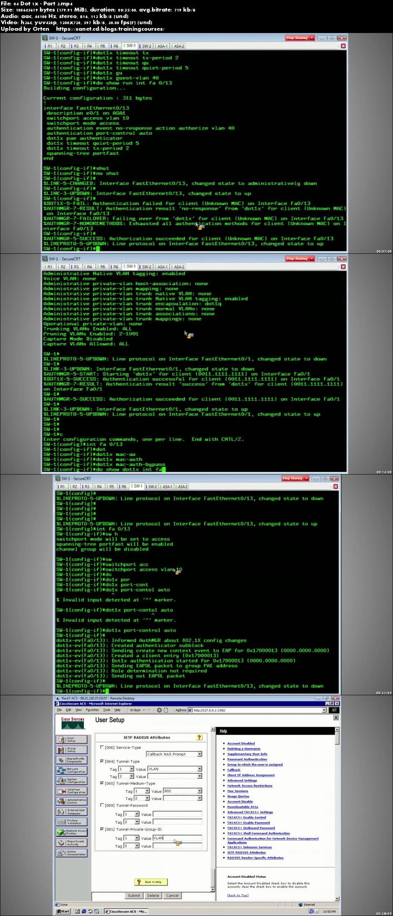Click the Delete button
This screenshot has width=393, height=916.
[153, 895]
